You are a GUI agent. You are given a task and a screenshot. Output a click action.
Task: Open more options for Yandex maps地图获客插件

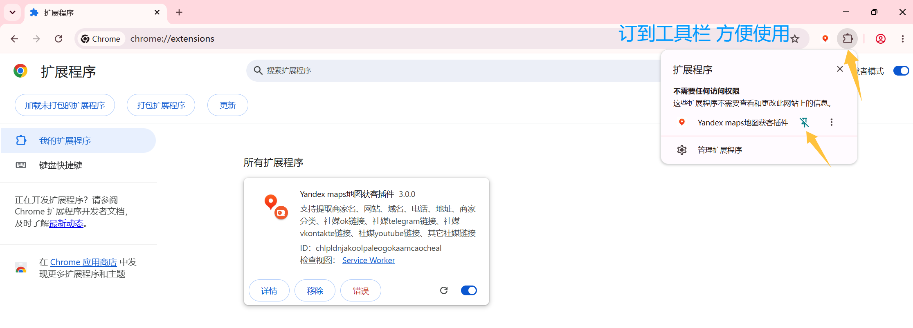[x=831, y=122]
